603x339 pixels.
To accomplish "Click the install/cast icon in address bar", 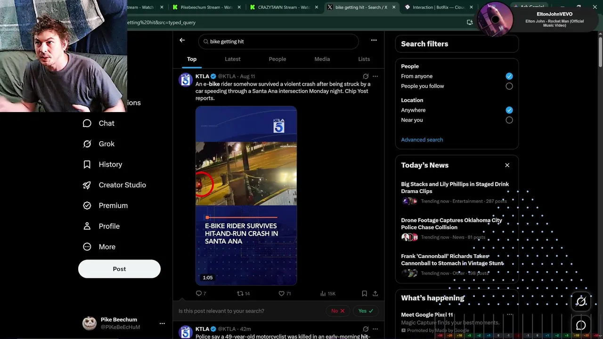I will tap(470, 22).
